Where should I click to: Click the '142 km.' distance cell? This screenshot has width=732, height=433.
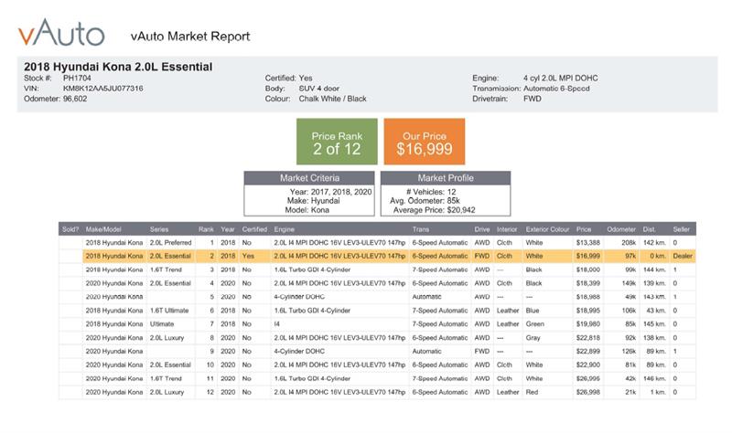pyautogui.click(x=654, y=243)
